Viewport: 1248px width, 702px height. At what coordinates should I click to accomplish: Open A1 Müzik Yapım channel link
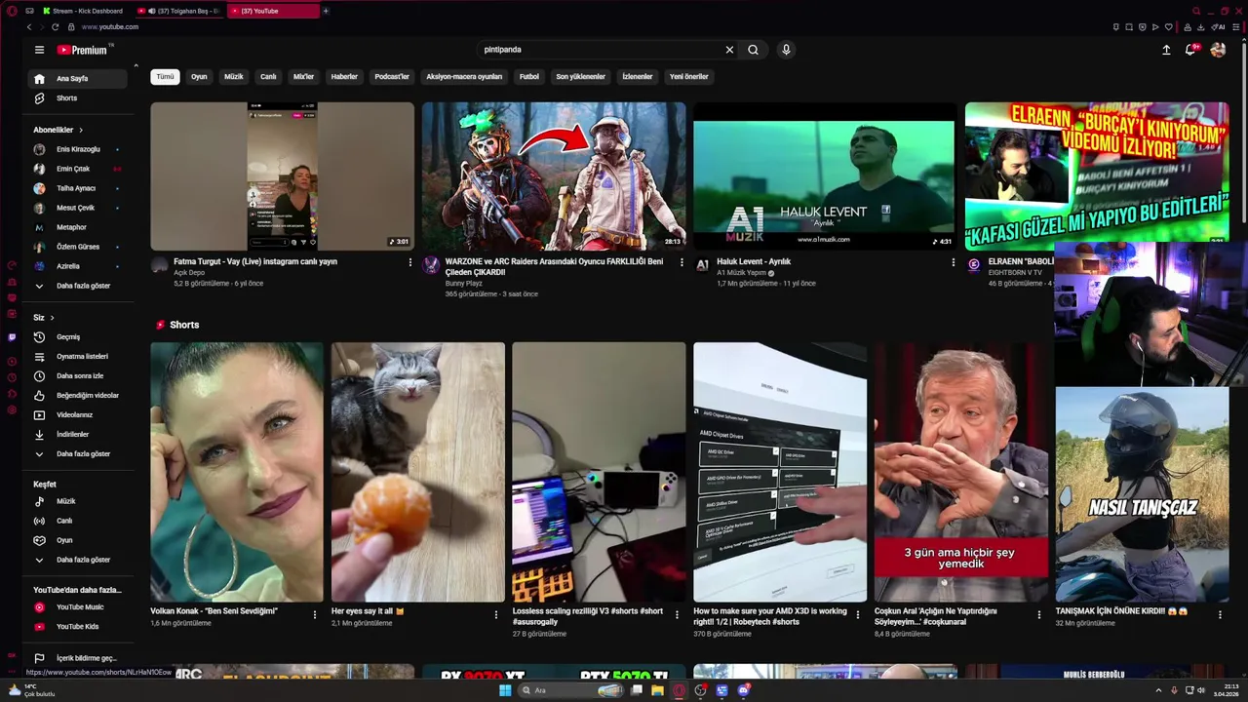point(742,273)
